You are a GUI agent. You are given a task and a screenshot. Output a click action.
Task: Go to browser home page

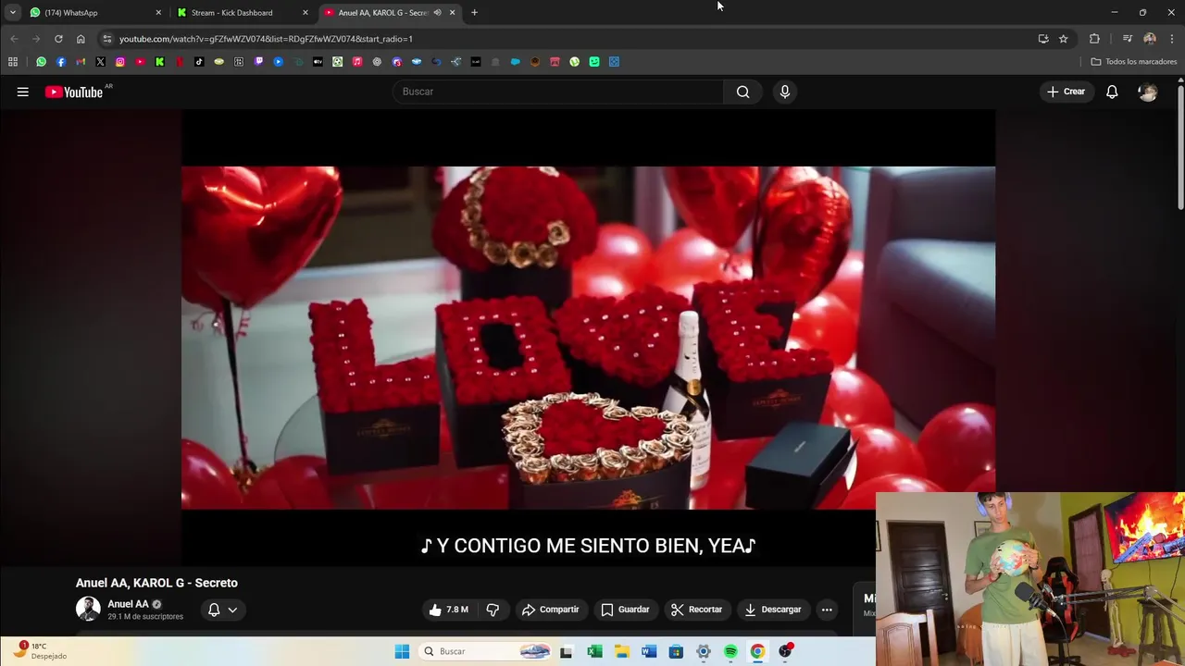[x=81, y=39]
